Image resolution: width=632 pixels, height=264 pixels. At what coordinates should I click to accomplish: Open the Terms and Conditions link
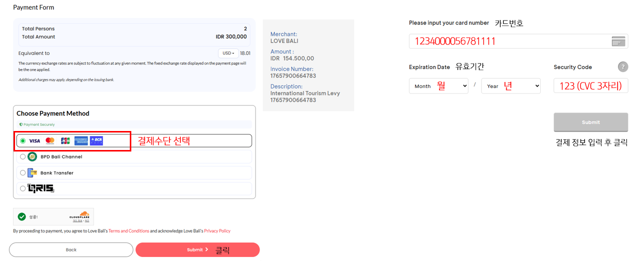(x=129, y=231)
